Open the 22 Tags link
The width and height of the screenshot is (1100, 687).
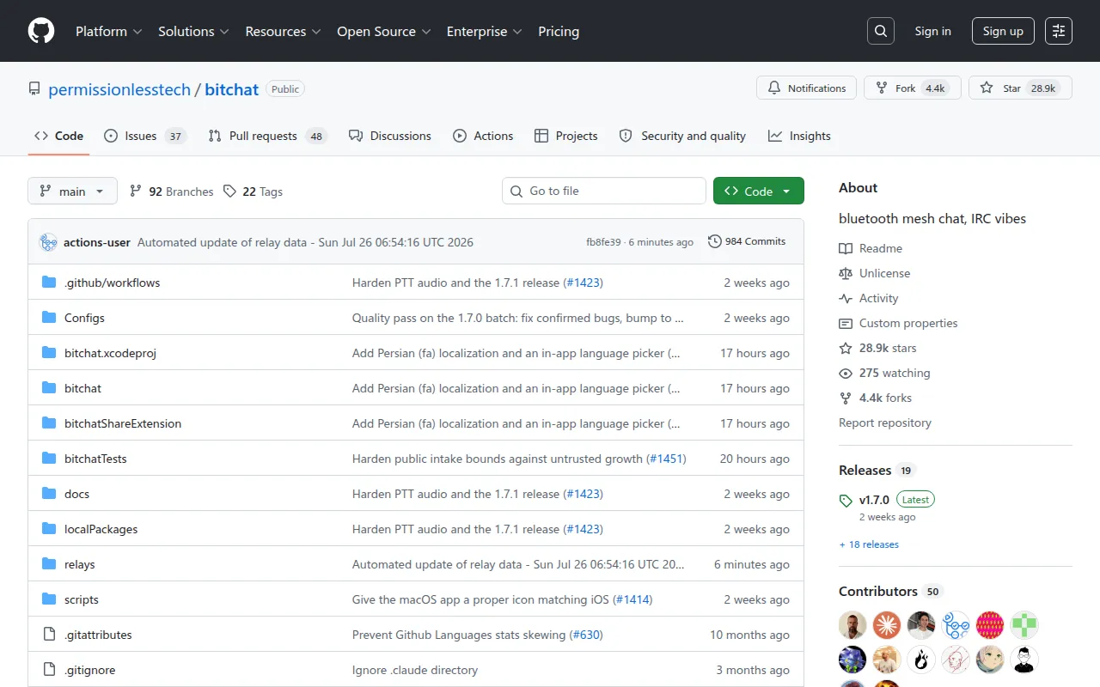[x=253, y=192]
